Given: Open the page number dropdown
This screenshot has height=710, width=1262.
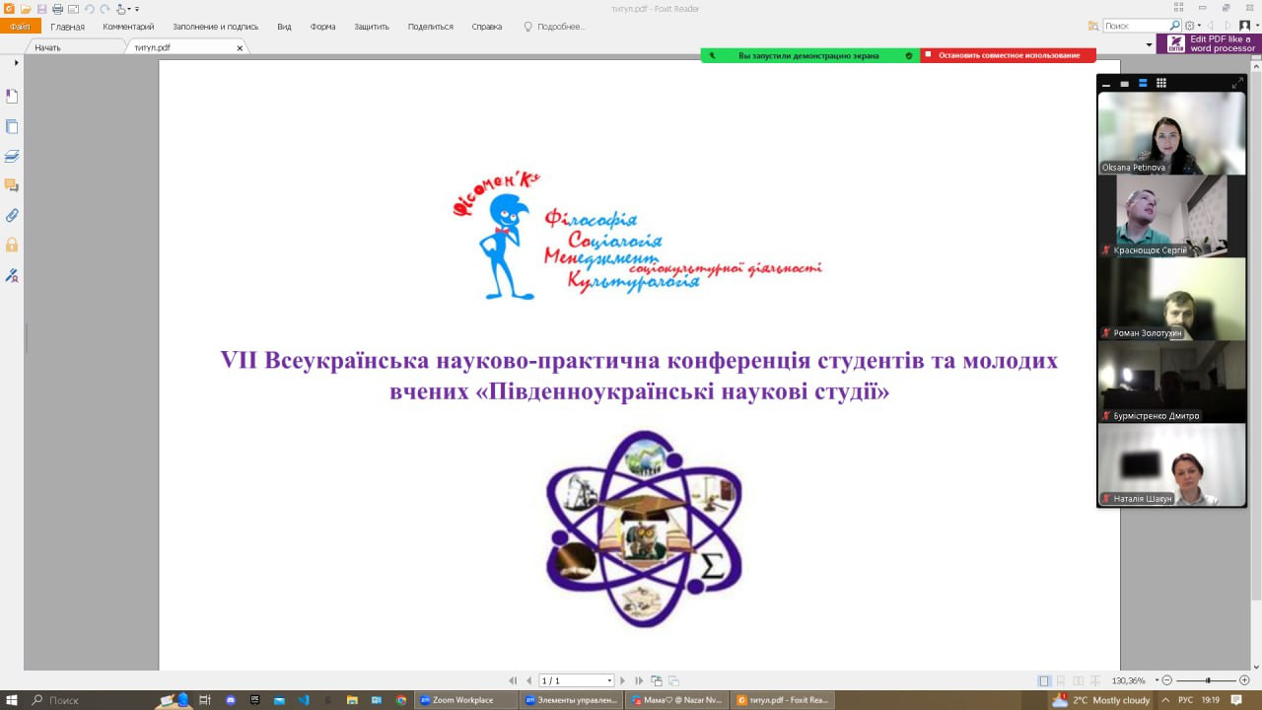Looking at the screenshot, I should pos(610,680).
